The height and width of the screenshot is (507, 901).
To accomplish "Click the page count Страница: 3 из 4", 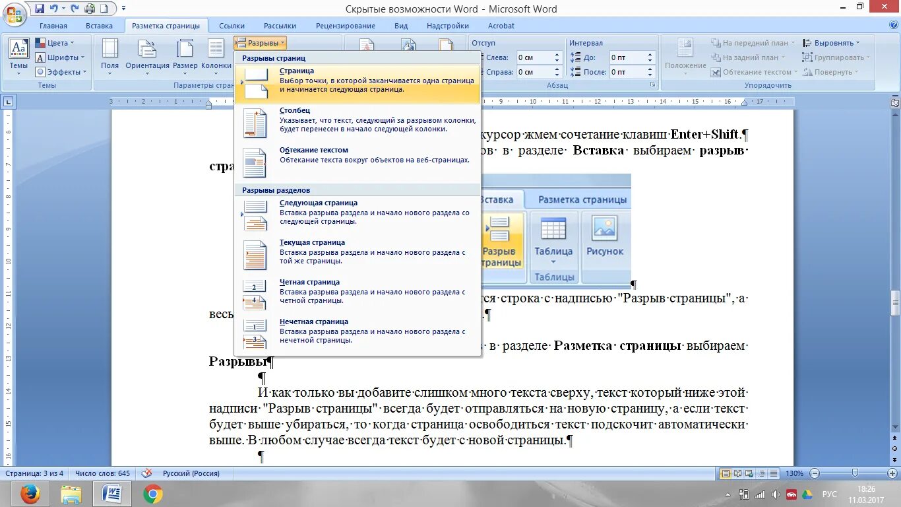I will (34, 473).
